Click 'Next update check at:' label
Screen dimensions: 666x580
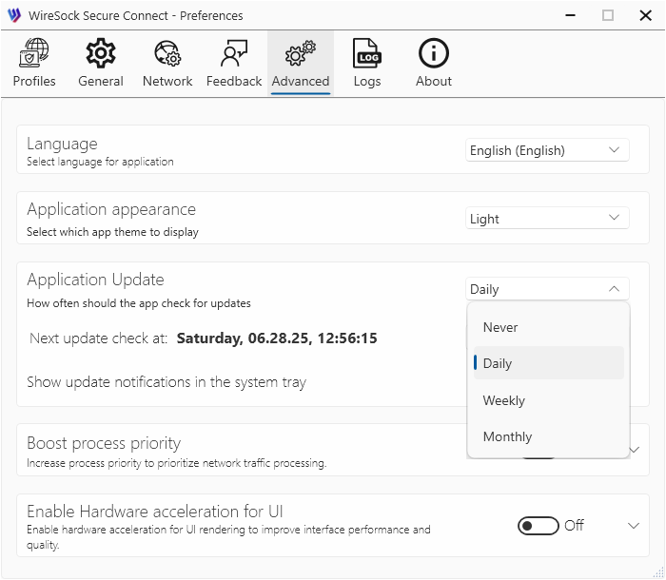click(x=99, y=338)
